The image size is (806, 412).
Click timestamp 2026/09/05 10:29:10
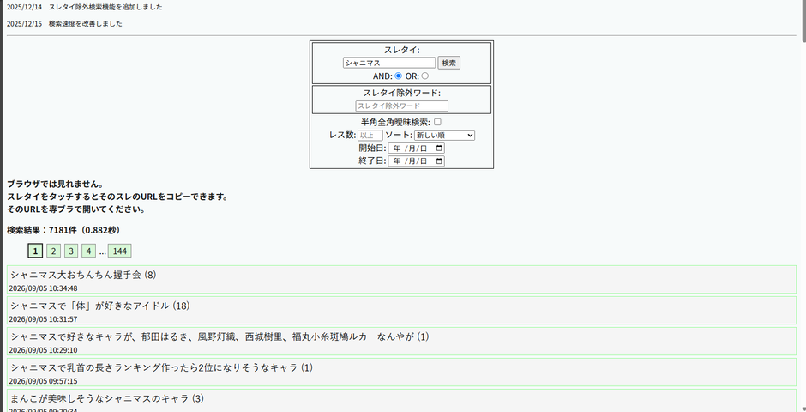point(43,349)
